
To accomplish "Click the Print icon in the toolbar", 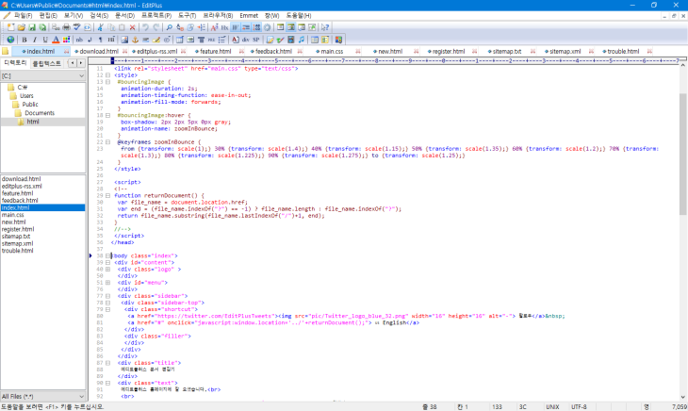I will pyautogui.click(x=65, y=27).
